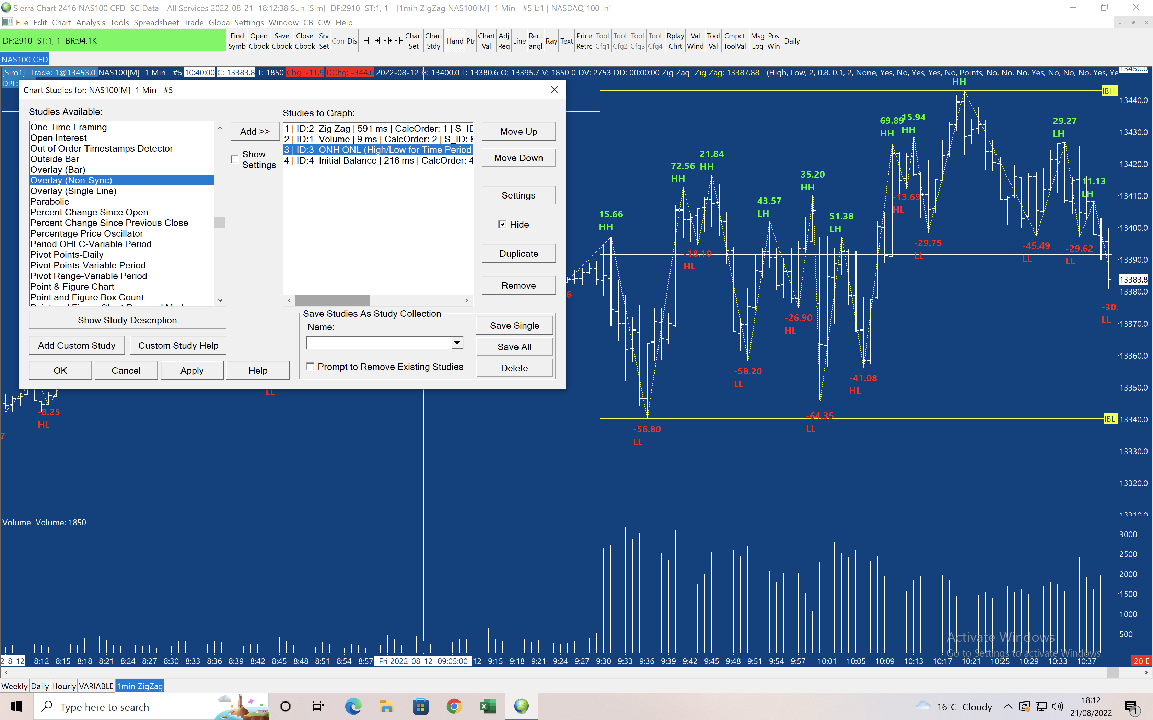Select the Hand tool in toolbar

pos(455,41)
